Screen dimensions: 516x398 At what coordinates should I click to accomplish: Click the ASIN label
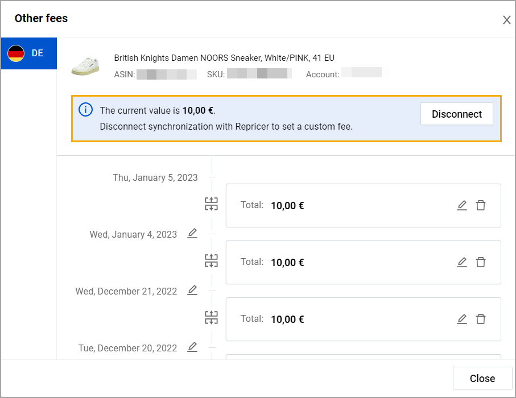pos(125,74)
